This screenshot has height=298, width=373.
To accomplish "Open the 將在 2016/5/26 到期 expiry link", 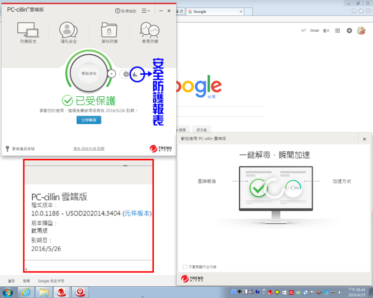I will pos(89,149).
